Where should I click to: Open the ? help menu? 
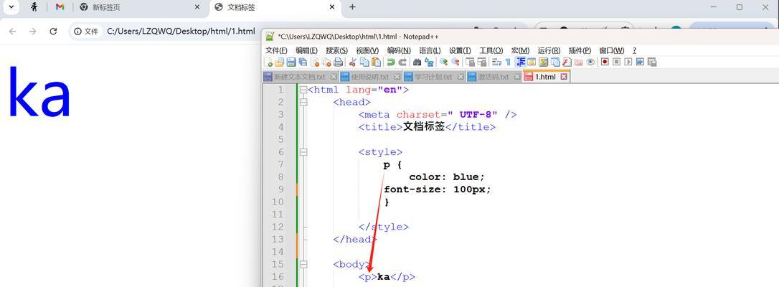click(x=634, y=51)
